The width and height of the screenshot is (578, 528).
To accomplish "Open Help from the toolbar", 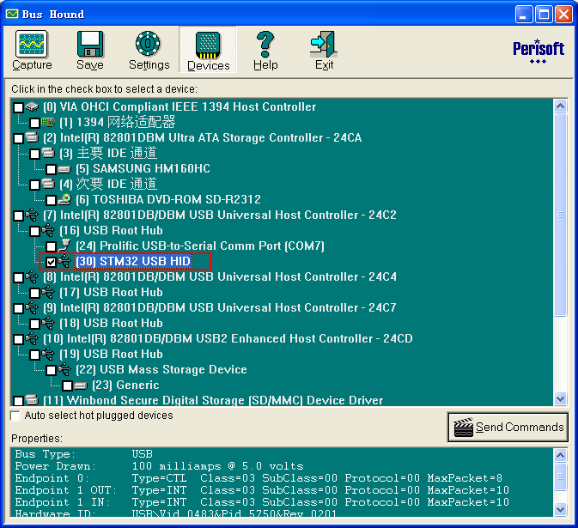I will coord(265,50).
